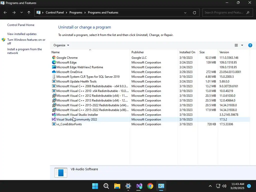Sort list by Size column header
The width and height of the screenshot is (256, 192).
[x=208, y=52]
